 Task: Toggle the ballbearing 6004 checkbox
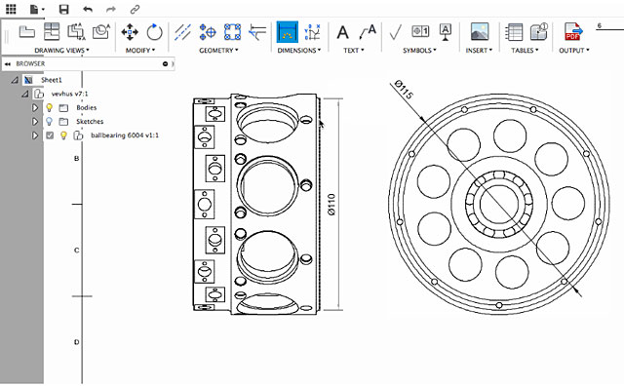[50, 135]
